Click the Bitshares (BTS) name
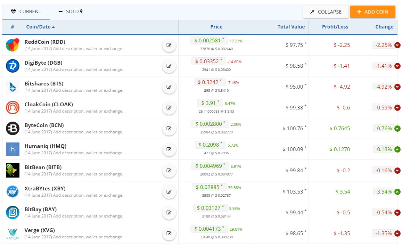The height and width of the screenshot is (246, 402). pos(44,83)
